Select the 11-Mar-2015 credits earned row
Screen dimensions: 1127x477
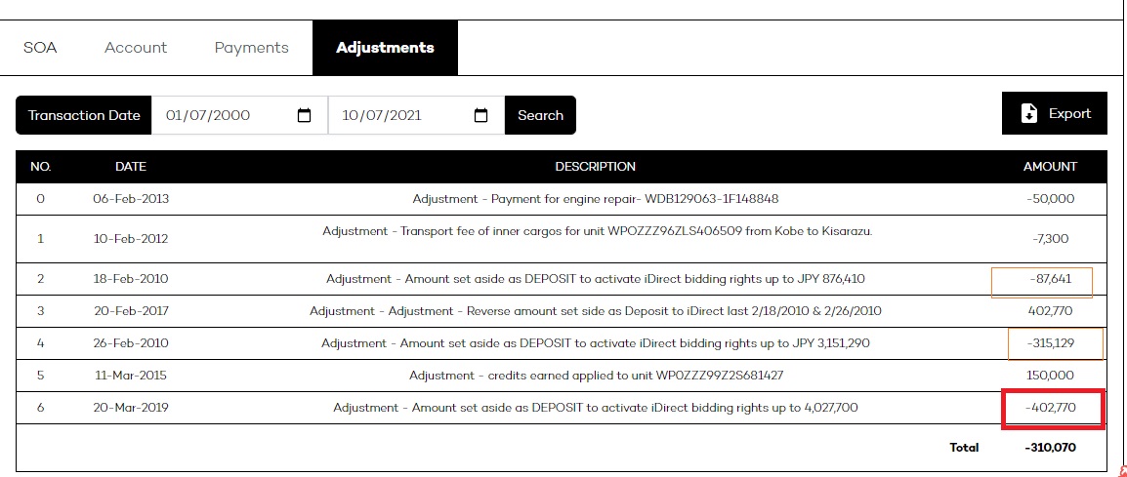(562, 376)
